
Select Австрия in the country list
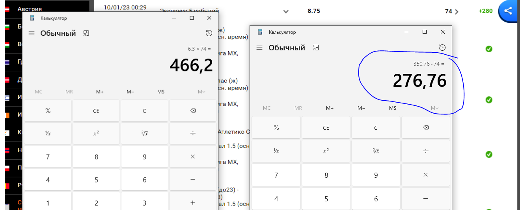point(30,9)
